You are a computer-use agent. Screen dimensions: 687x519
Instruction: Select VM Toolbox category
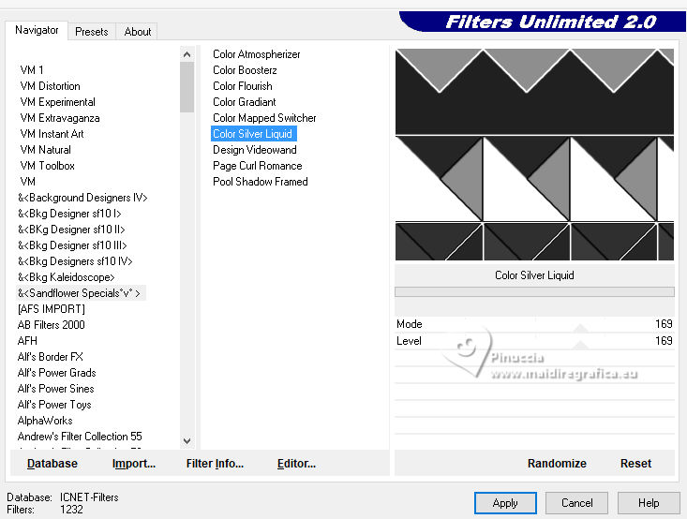48,166
